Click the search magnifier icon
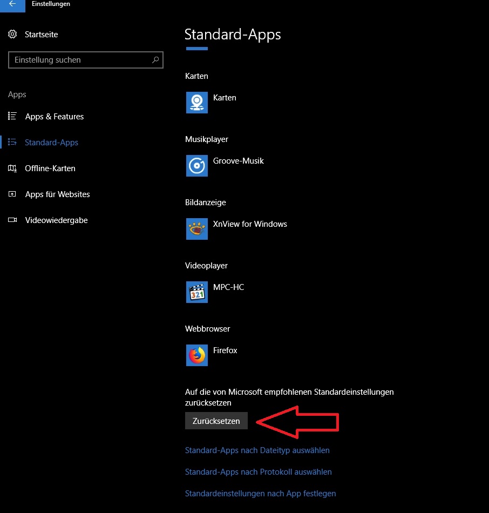Viewport: 489px width, 513px height. click(155, 60)
